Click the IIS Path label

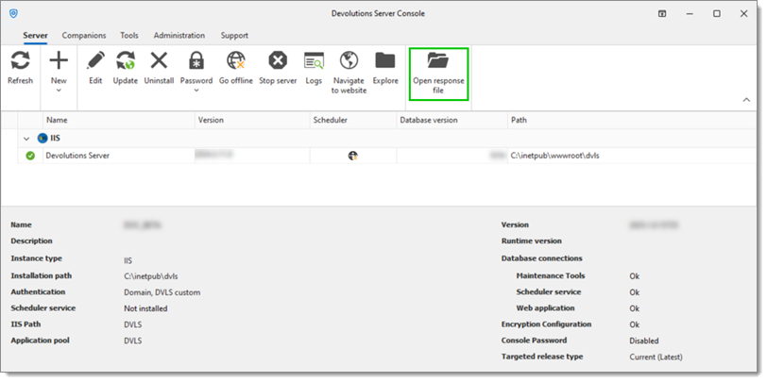click(x=26, y=324)
